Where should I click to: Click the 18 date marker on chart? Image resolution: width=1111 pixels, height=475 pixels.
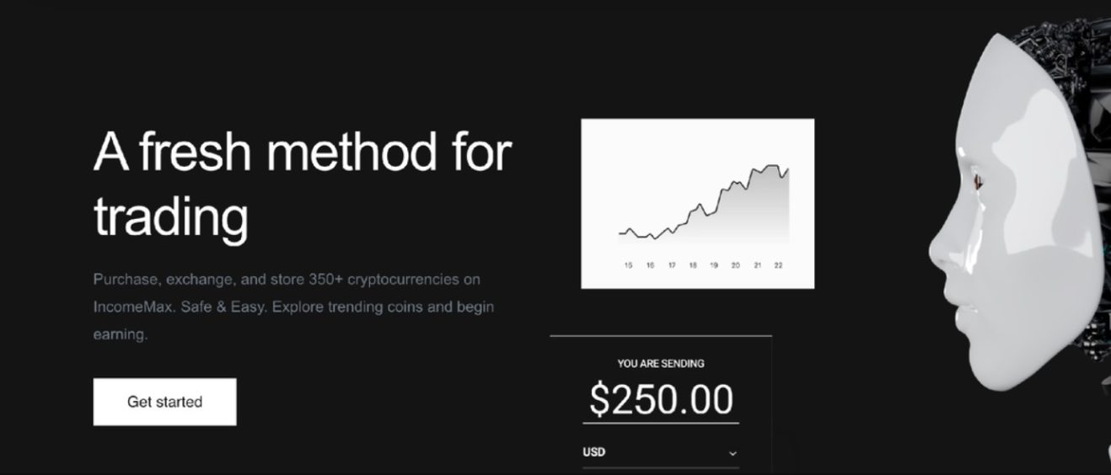coord(693,265)
